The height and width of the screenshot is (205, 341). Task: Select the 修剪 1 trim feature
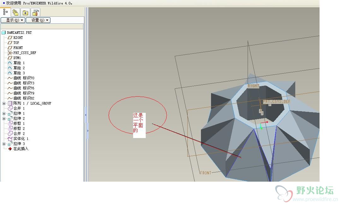19,124
